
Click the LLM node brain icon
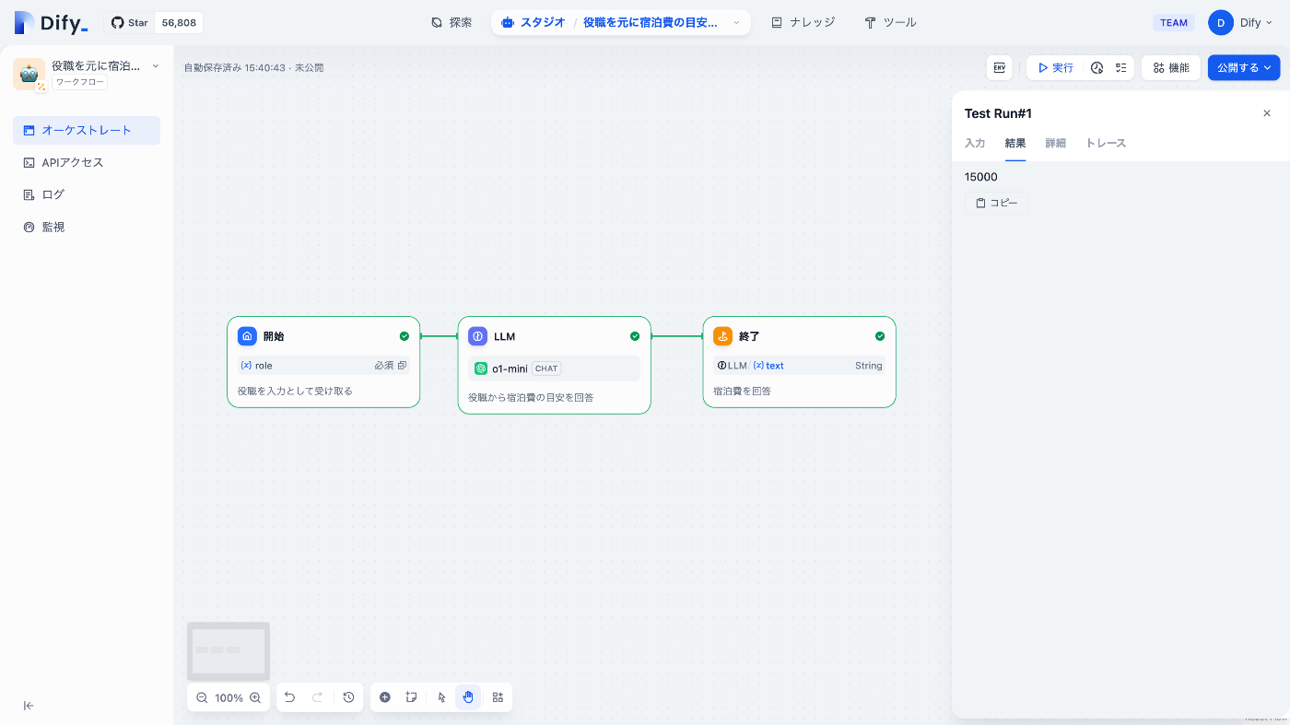pos(477,336)
